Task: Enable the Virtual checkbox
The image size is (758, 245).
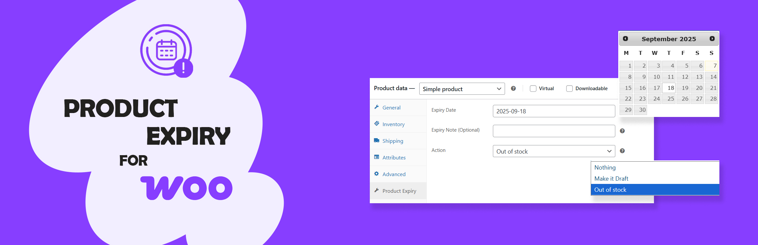Action: point(533,89)
